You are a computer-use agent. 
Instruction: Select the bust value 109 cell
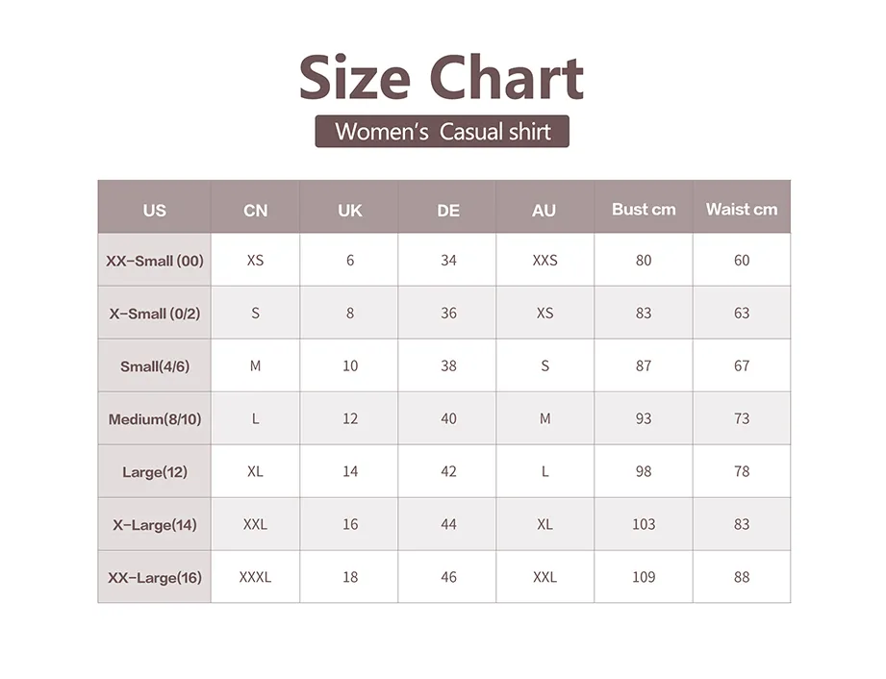pyautogui.click(x=644, y=577)
